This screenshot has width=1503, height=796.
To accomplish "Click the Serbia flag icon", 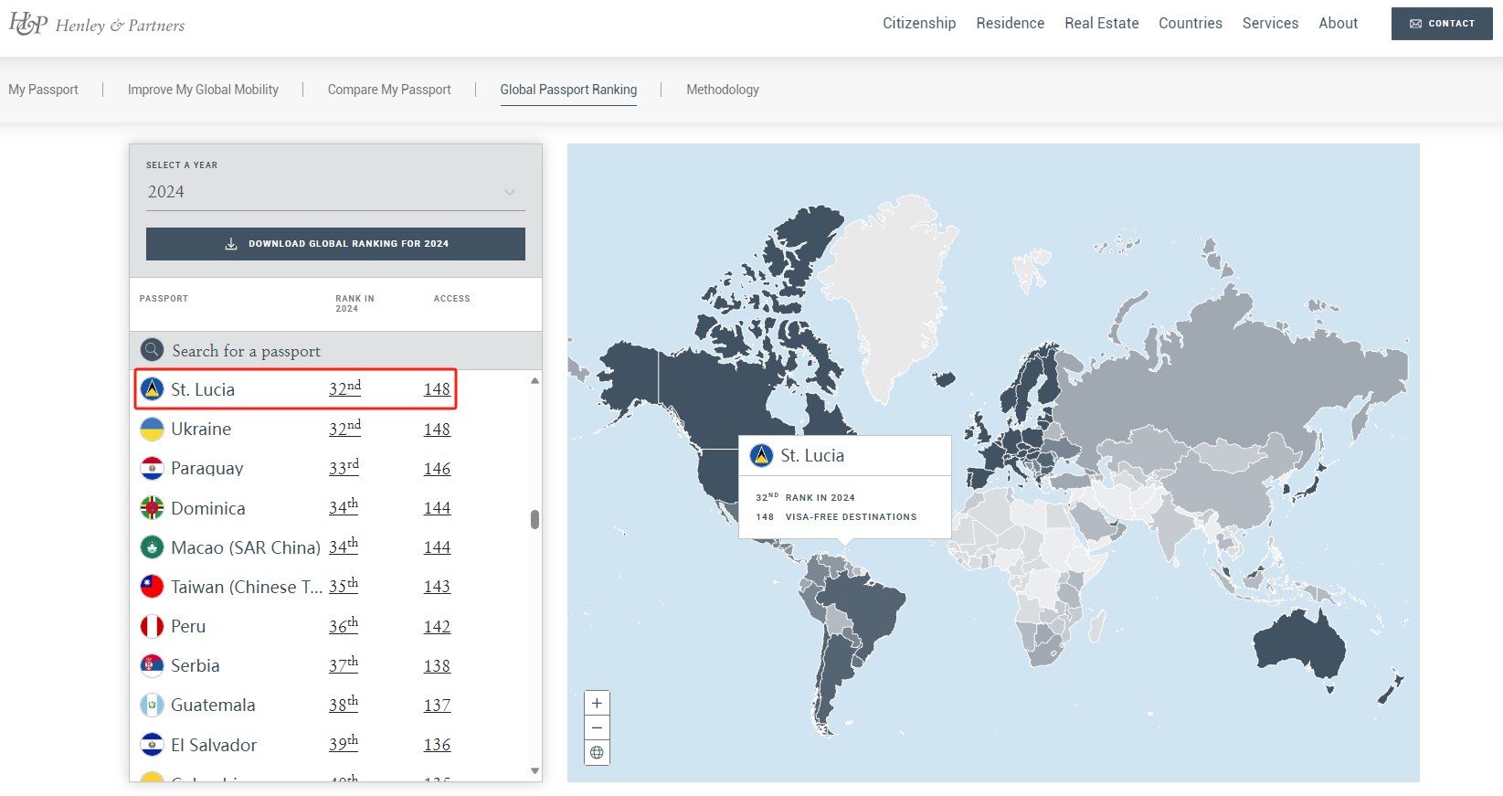I will click(152, 665).
